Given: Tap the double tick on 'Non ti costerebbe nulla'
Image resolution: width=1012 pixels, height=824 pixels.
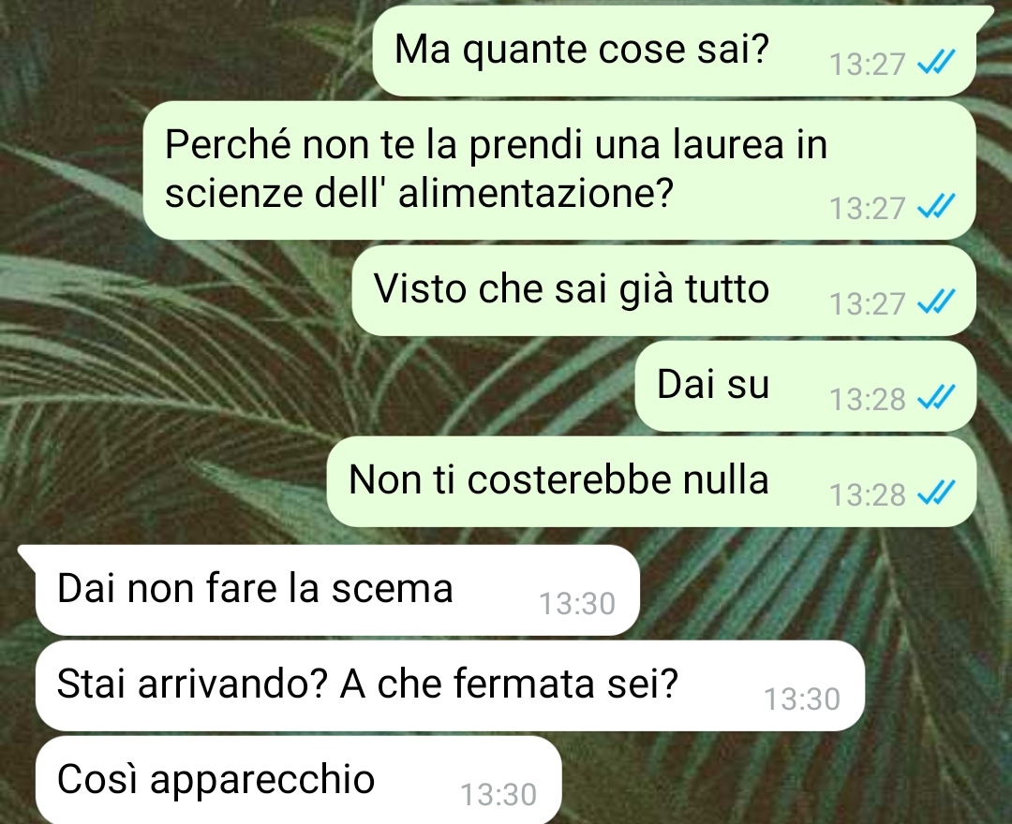Looking at the screenshot, I should (x=936, y=493).
